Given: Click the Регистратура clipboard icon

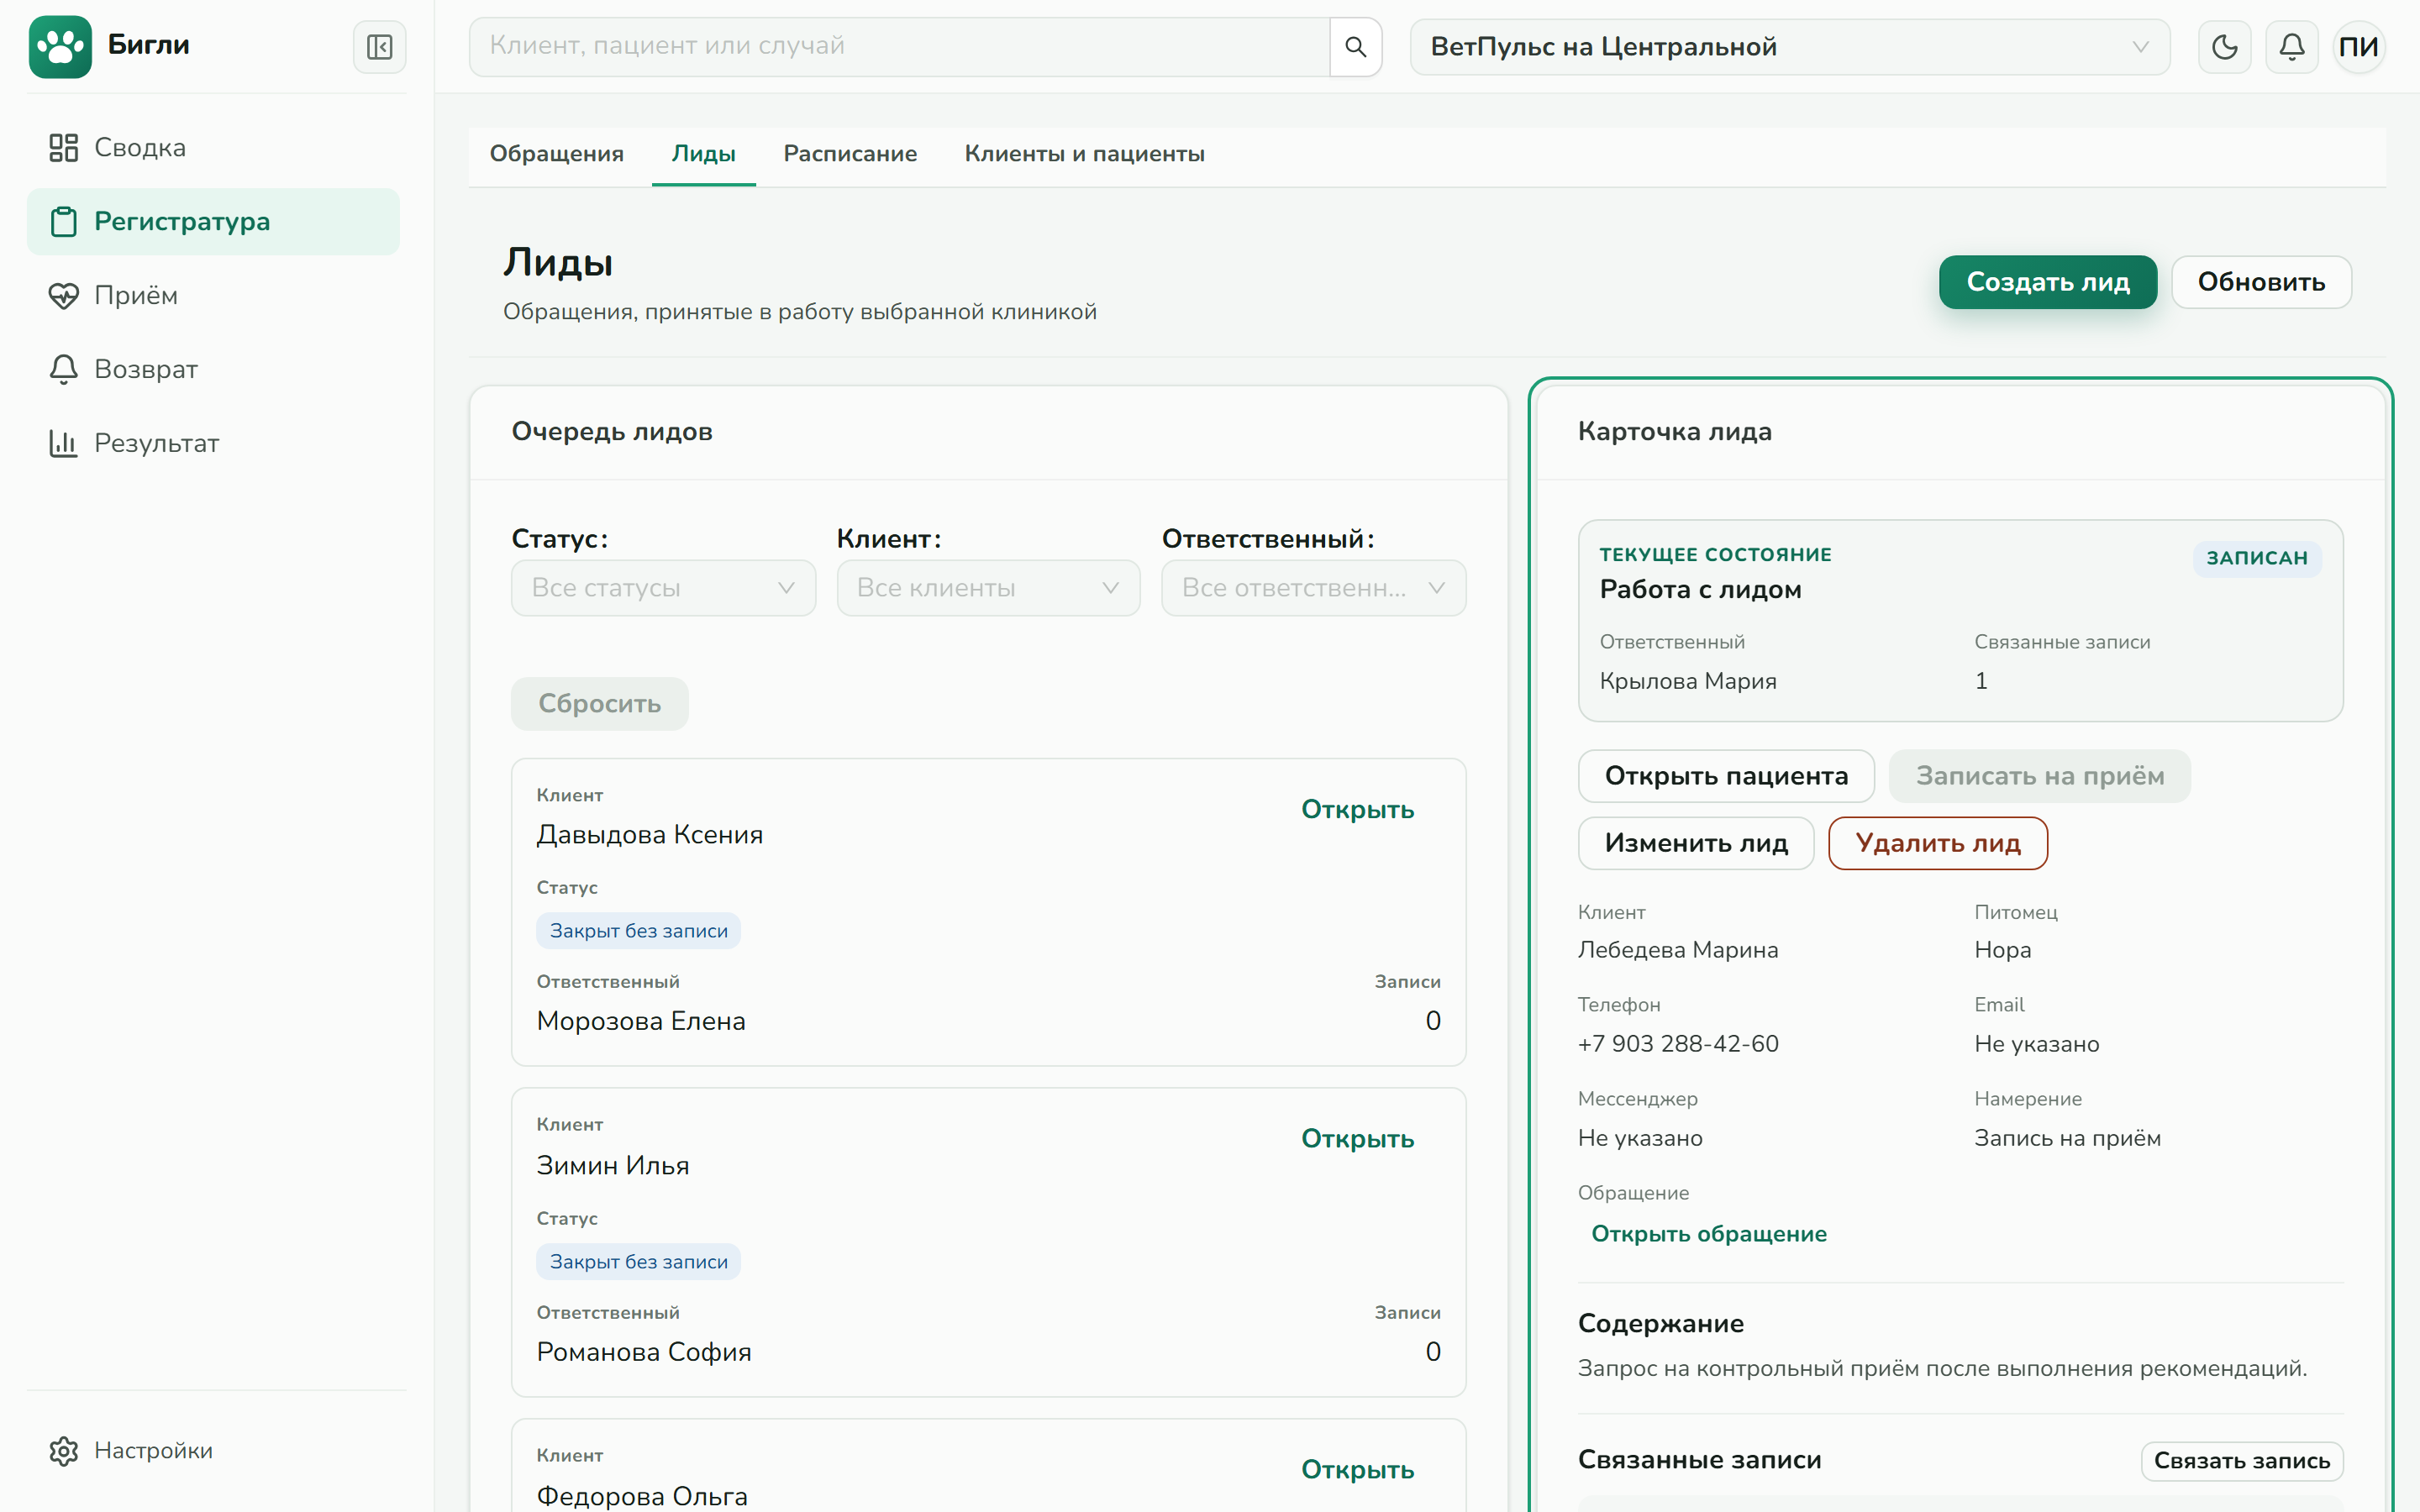Looking at the screenshot, I should coord(63,222).
